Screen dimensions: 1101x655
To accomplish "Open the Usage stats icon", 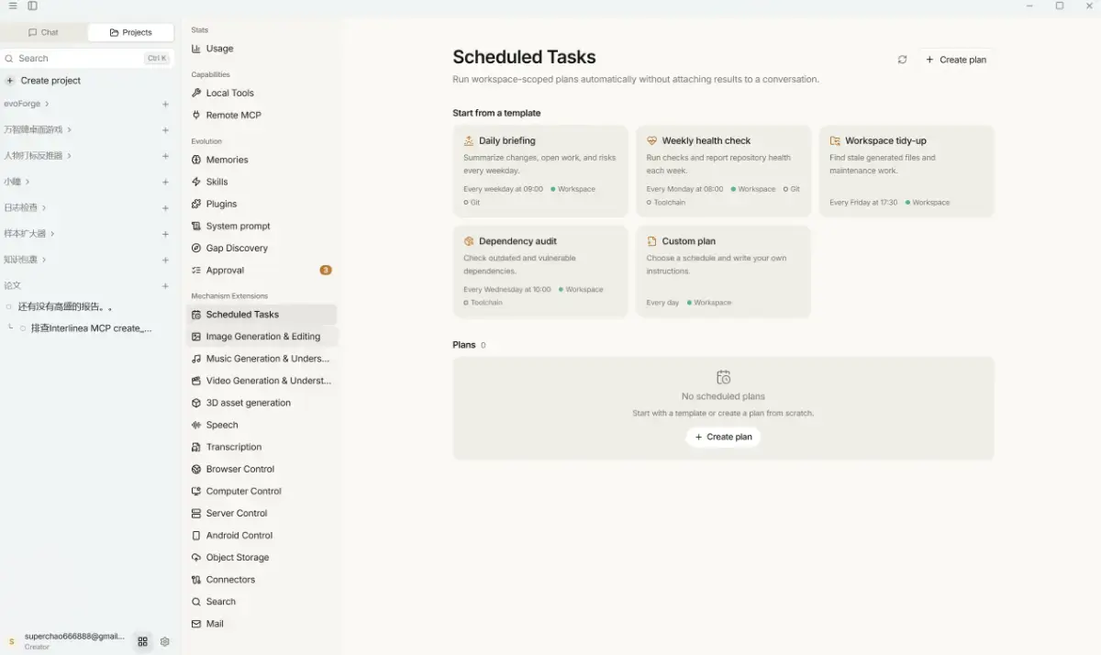I will [196, 49].
